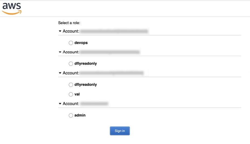Select dflyreadonly radio under the second account

71,64
